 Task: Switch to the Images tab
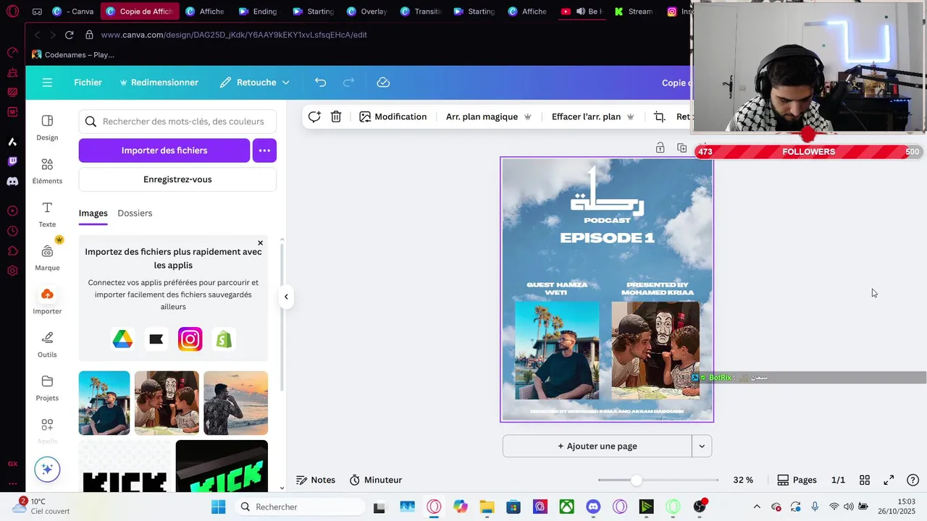[93, 213]
